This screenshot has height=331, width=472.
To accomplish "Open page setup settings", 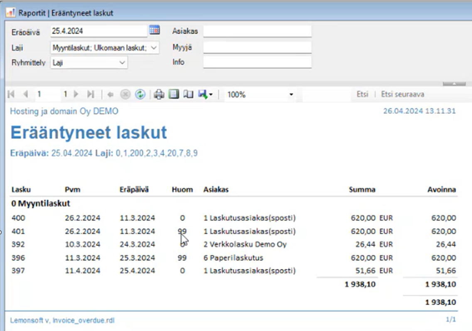I will coord(188,95).
